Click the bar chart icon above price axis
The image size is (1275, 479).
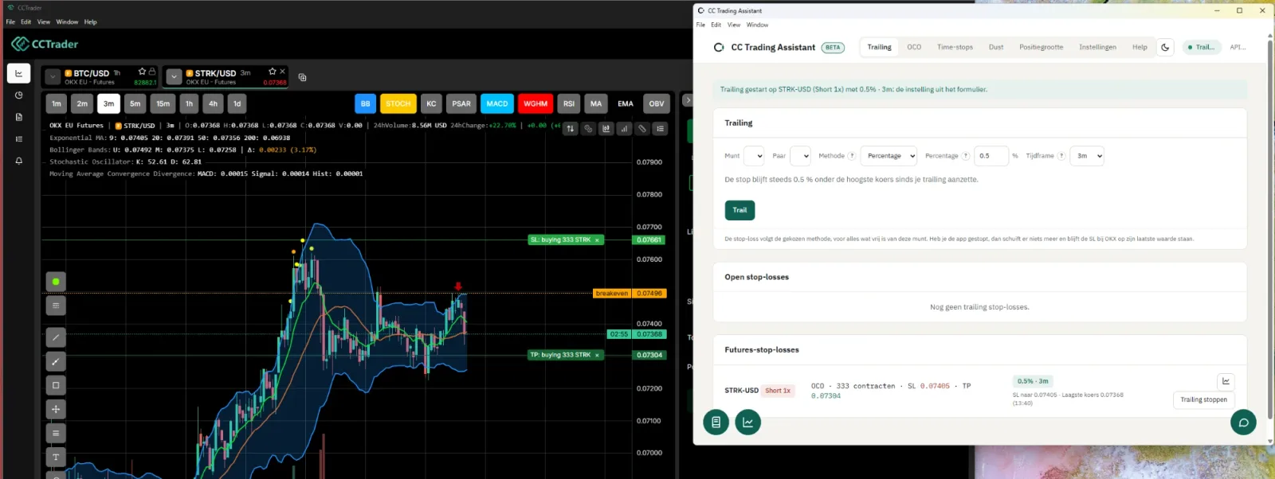click(x=624, y=129)
